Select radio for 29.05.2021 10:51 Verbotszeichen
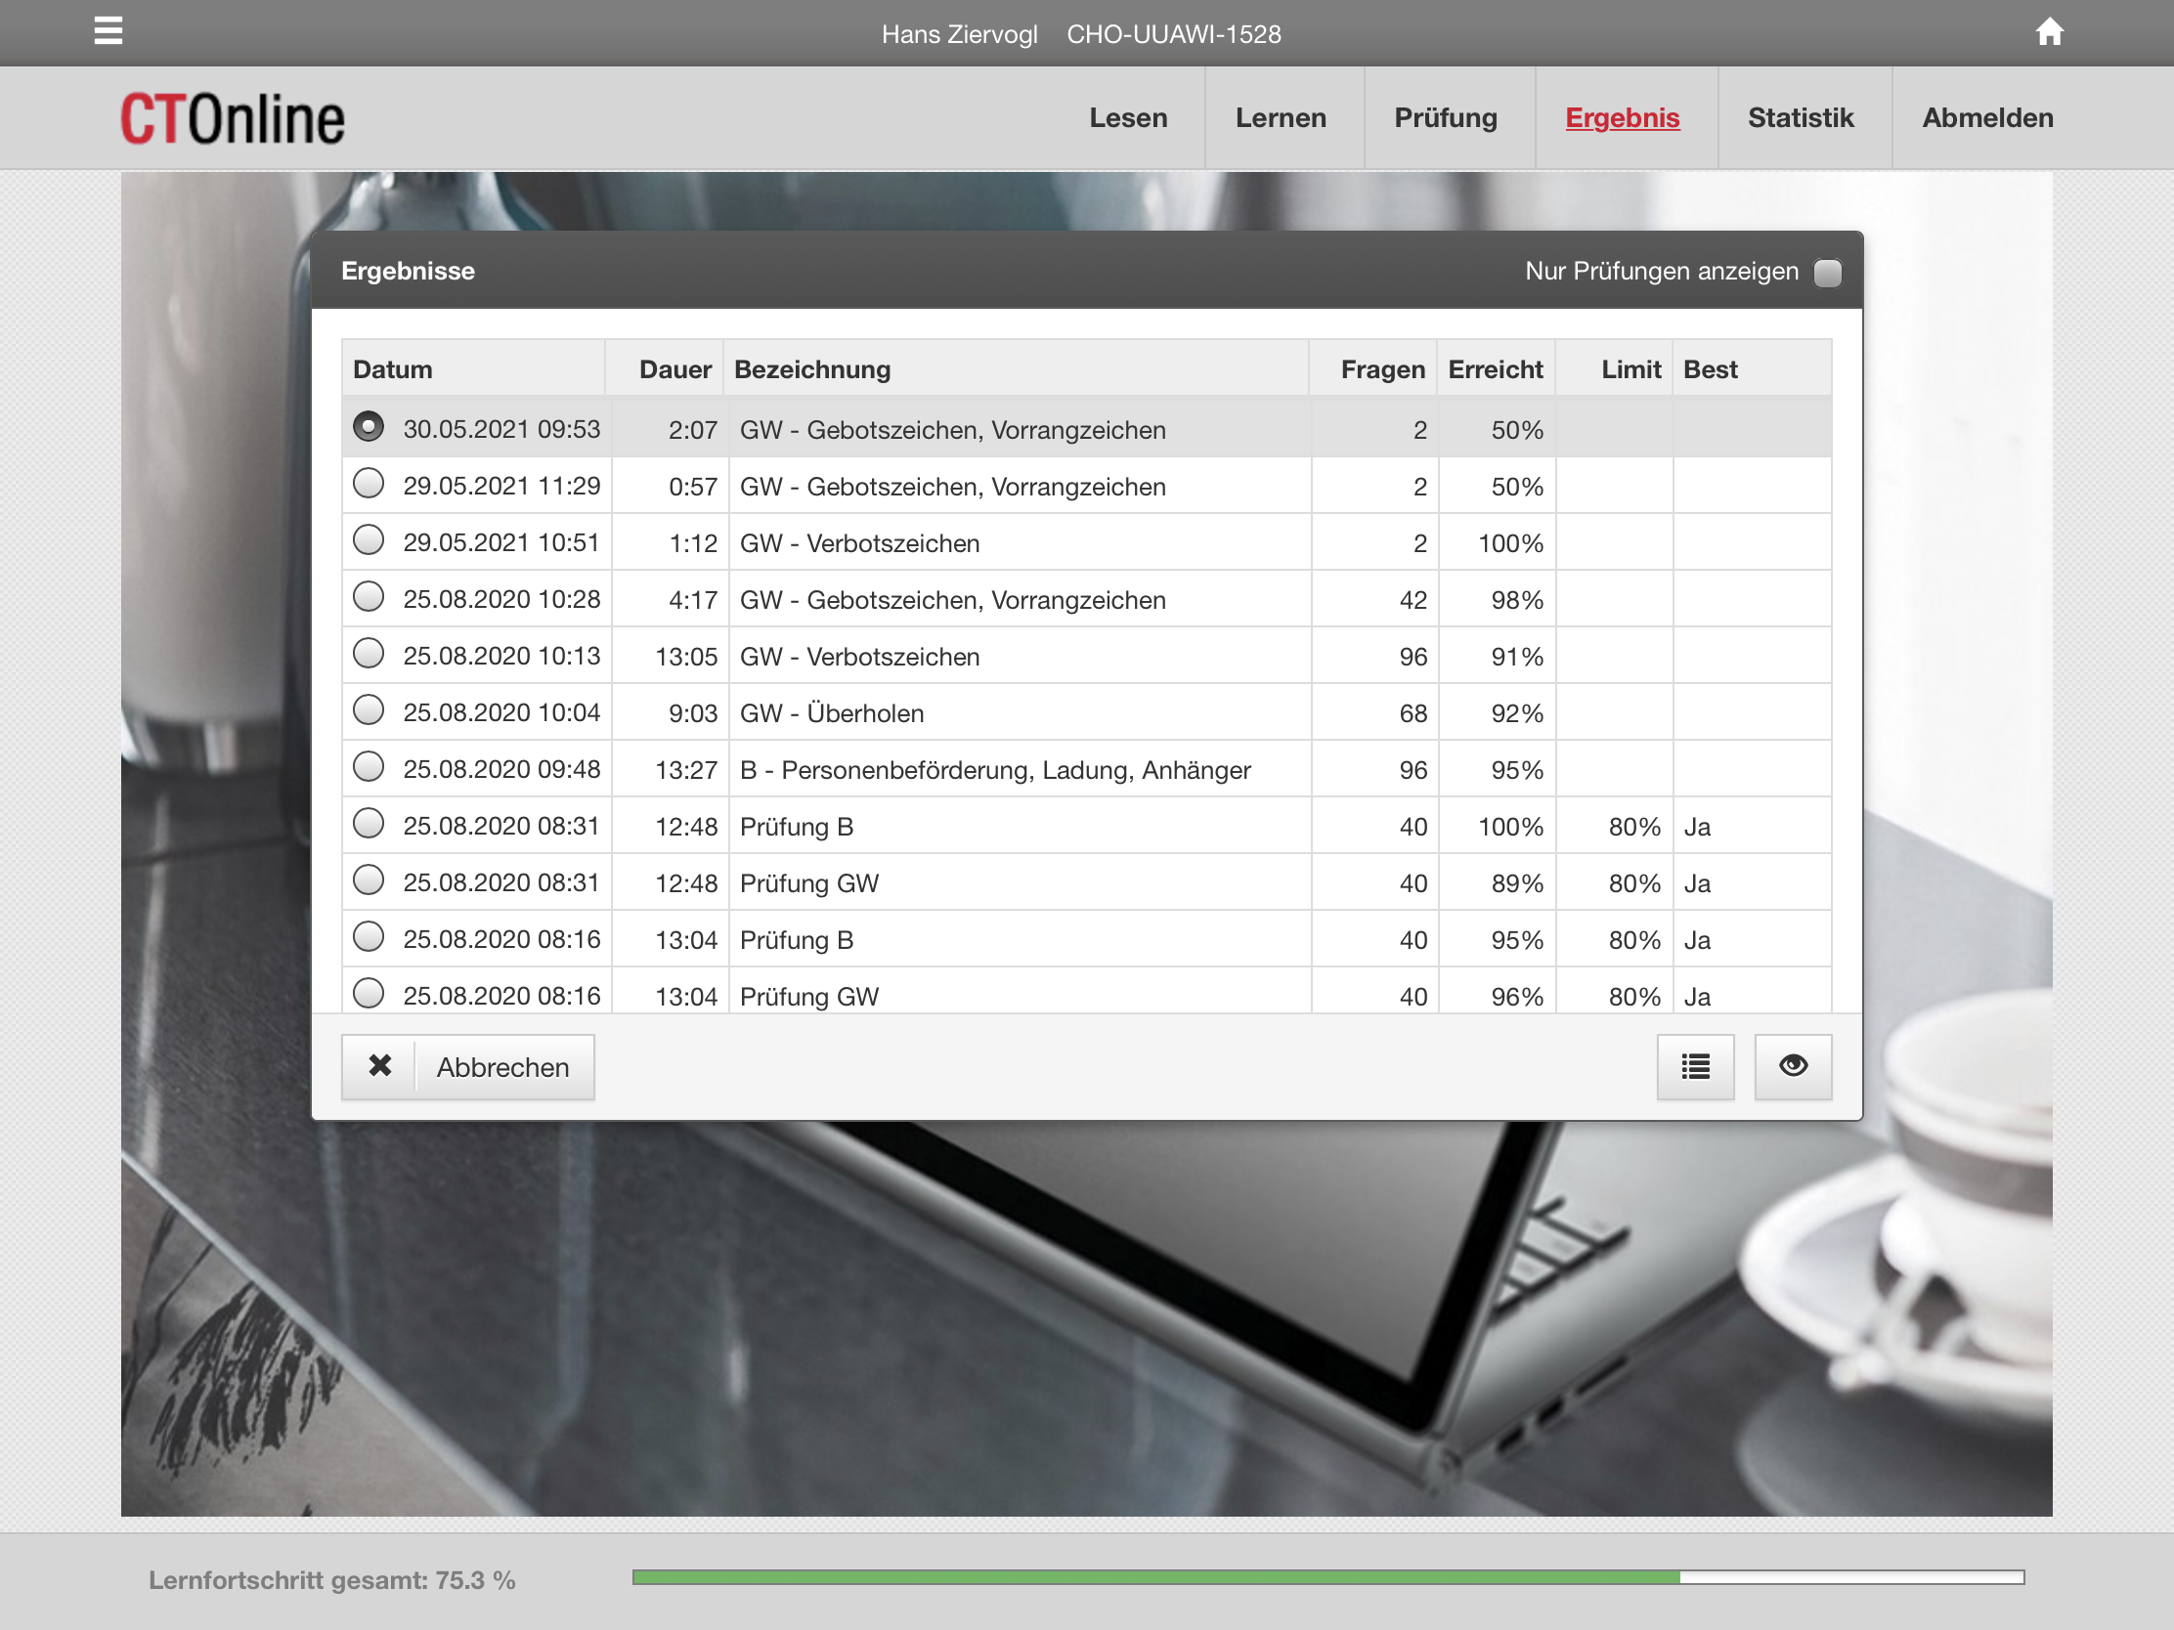 (369, 541)
